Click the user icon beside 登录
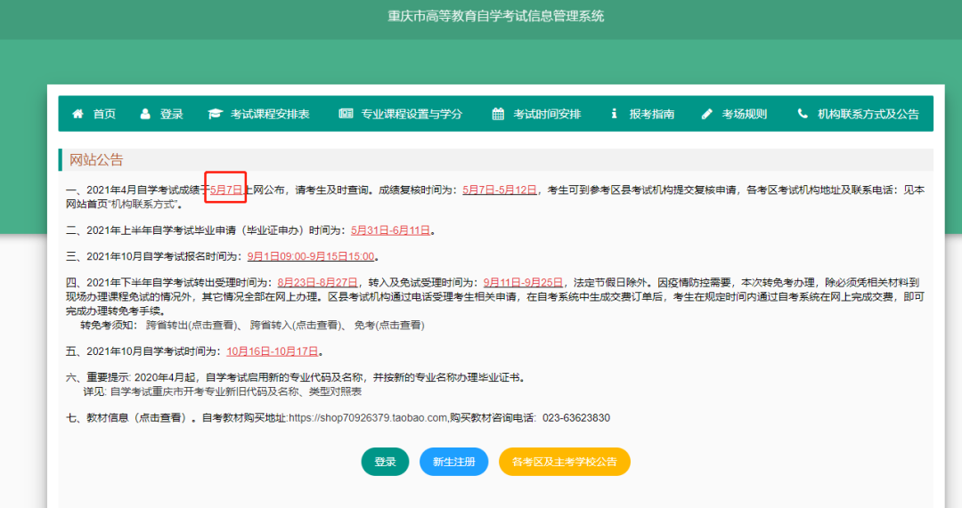The height and width of the screenshot is (508, 962). pos(145,114)
